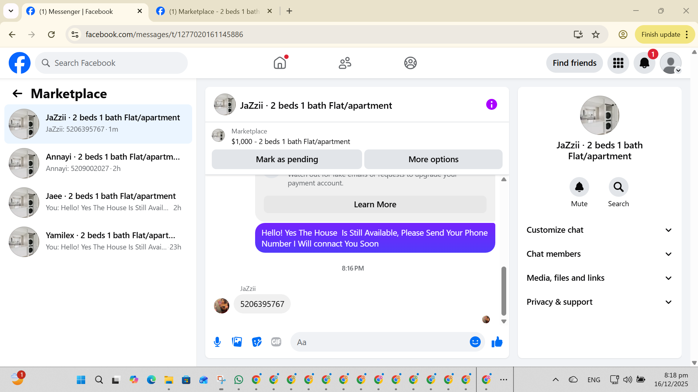
Task: Click the chat scroll up arrow
Action: (504, 179)
